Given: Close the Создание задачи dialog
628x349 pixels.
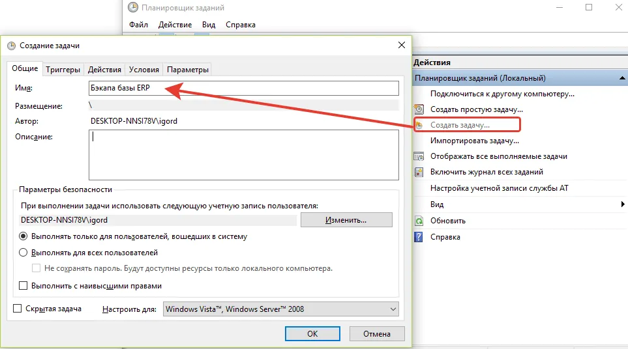Looking at the screenshot, I should pos(401,45).
